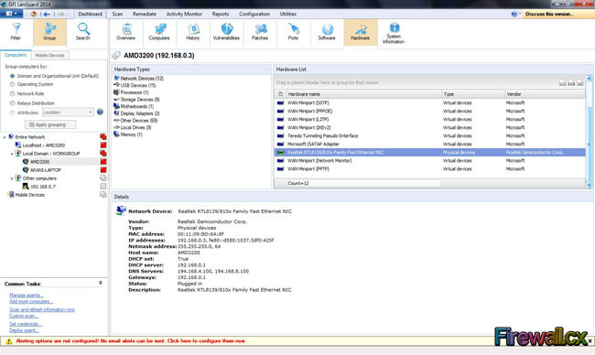Click the home icon in toolbar
This screenshot has width=595, height=355.
(33, 14)
